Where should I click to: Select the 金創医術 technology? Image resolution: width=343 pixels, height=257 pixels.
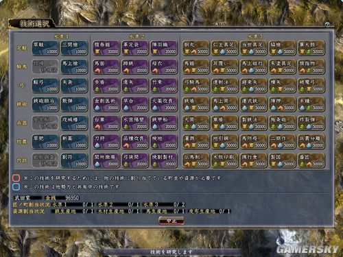point(106,104)
